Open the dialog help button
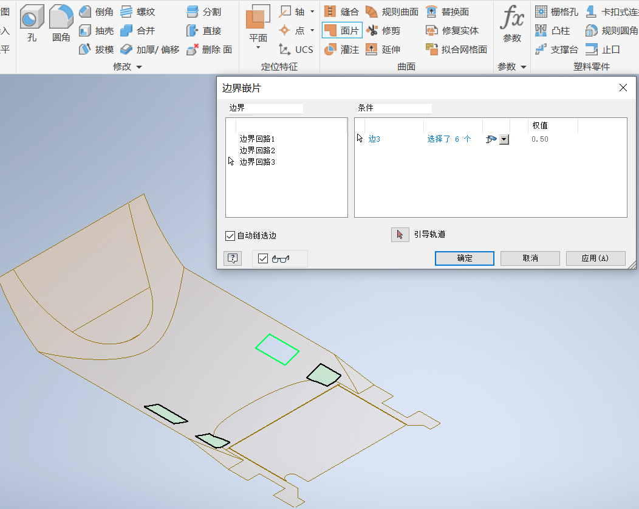The width and height of the screenshot is (639, 509). (233, 258)
